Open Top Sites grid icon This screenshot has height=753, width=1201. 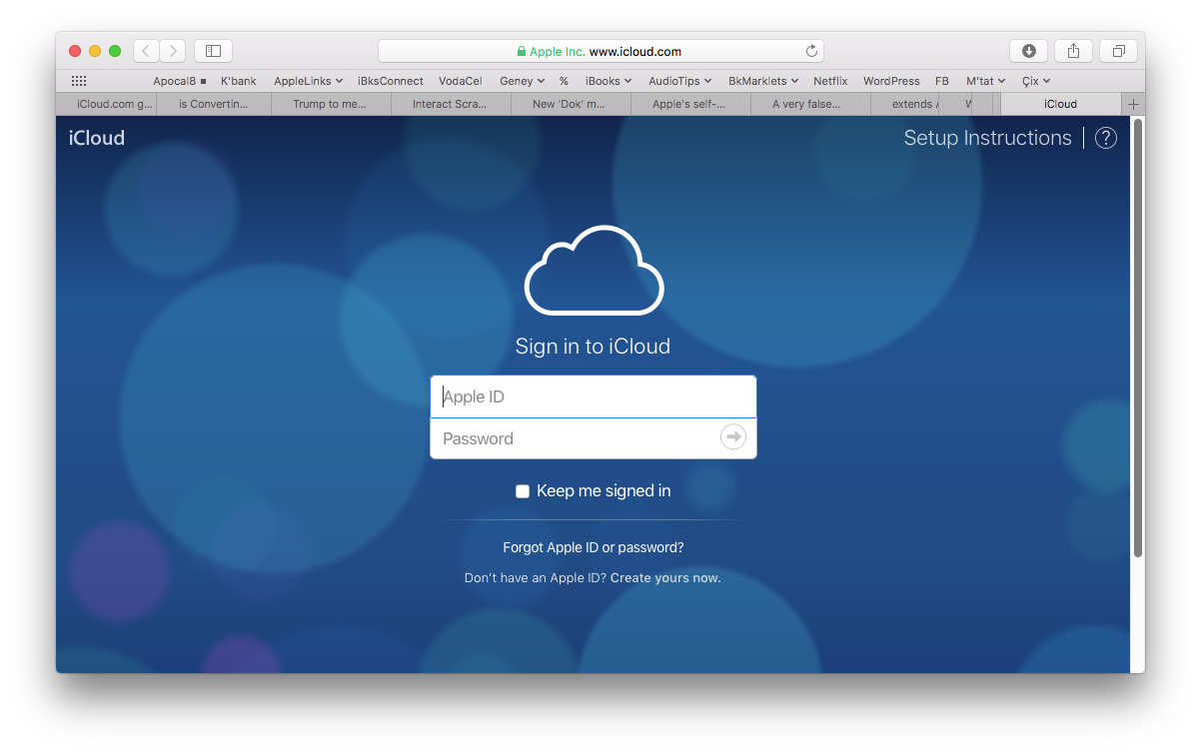tap(79, 81)
